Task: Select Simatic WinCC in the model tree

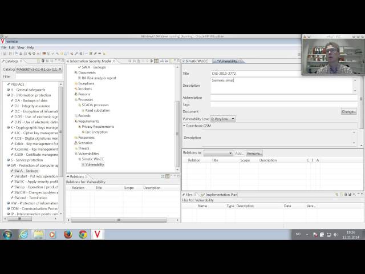Action: (93, 159)
